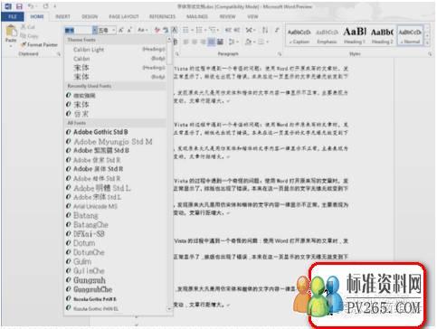Switch to the DESIGN tab
This screenshot has height=329, width=437.
click(x=90, y=16)
